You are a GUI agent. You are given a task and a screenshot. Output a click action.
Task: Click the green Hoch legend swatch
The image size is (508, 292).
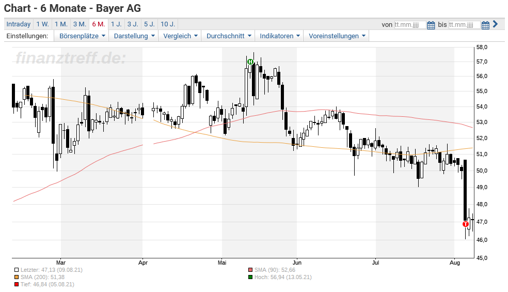[x=250, y=277]
